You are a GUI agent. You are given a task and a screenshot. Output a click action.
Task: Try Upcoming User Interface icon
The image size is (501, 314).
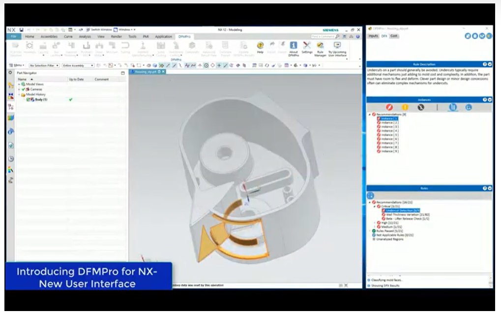[x=337, y=48]
